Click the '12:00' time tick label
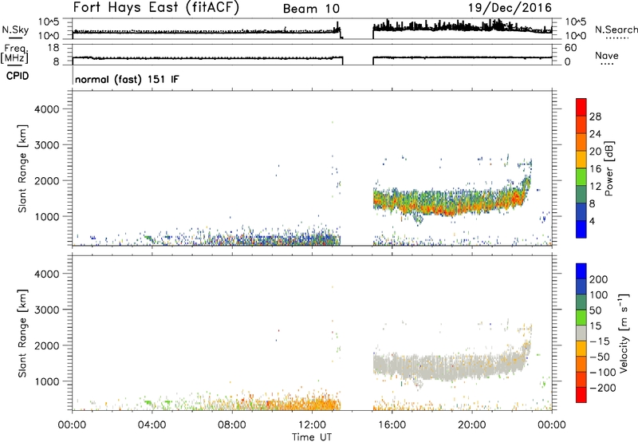The height and width of the screenshot is (442, 638). click(x=312, y=425)
